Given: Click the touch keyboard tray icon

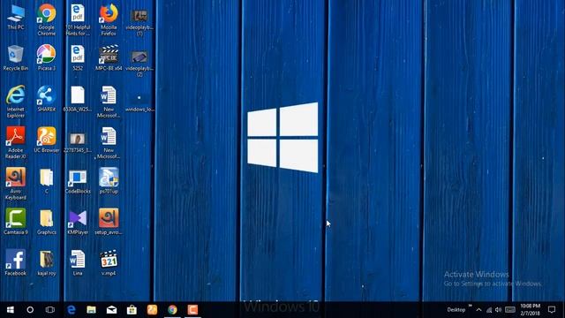Looking at the screenshot, I should click(x=510, y=310).
